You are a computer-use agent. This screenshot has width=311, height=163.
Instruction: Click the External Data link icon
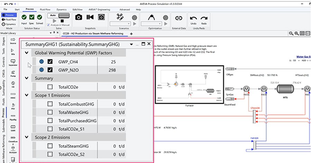(179, 18)
